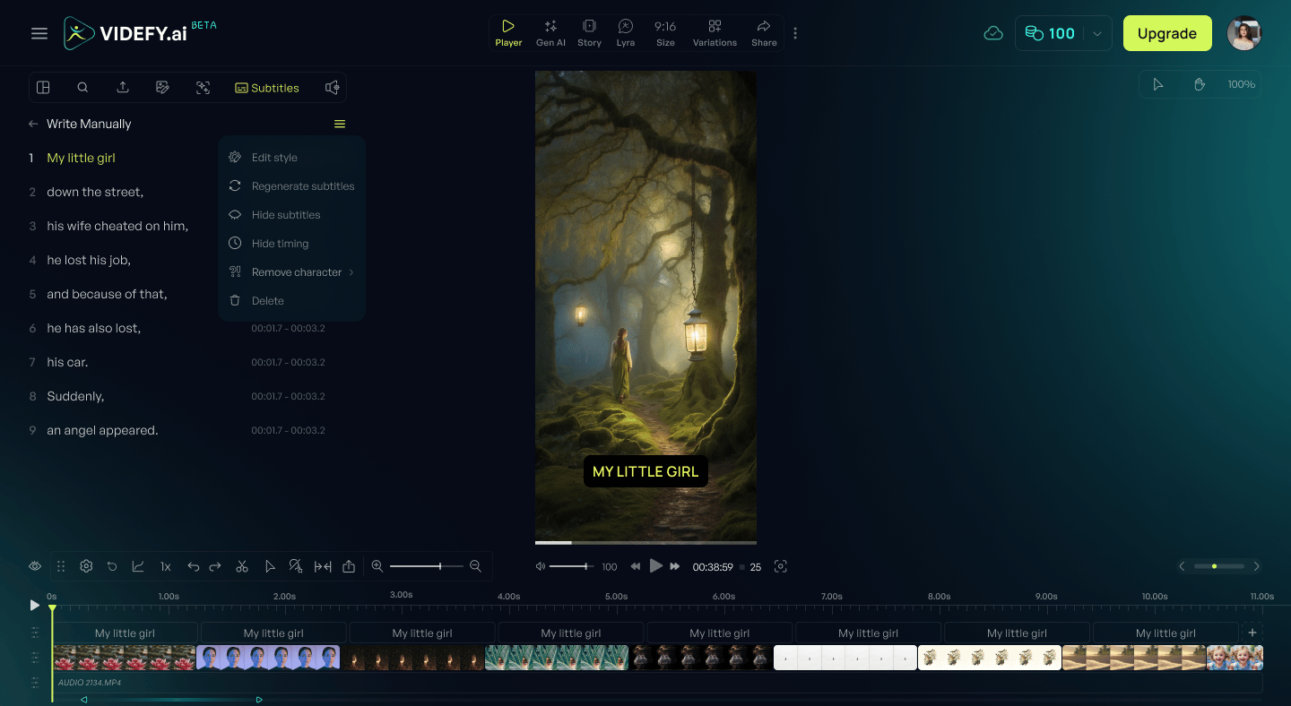Select the hand pan tool
This screenshot has width=1291, height=706.
tap(1200, 84)
